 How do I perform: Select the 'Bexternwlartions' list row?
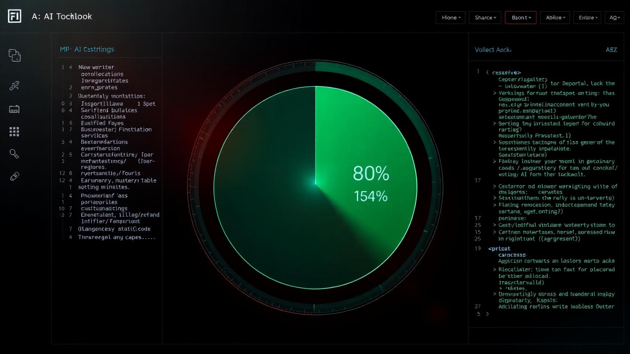[104, 142]
